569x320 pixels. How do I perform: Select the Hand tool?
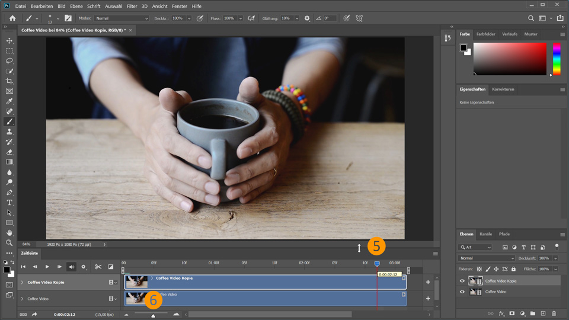[x=9, y=233]
